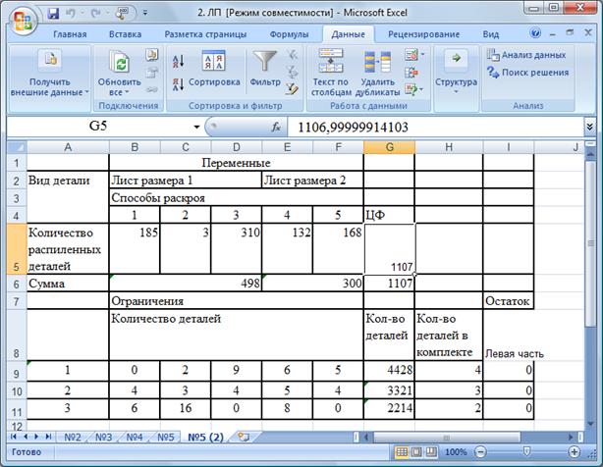Insert a new worksheet tab icon
The width and height of the screenshot is (603, 467).
pyautogui.click(x=244, y=437)
